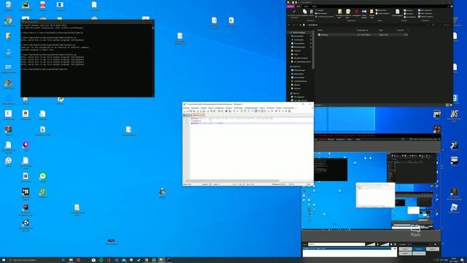Image resolution: width=467 pixels, height=263 pixels.
Task: Click Eigenschappen icon in Explorer ribbon
Action: tap(397, 12)
